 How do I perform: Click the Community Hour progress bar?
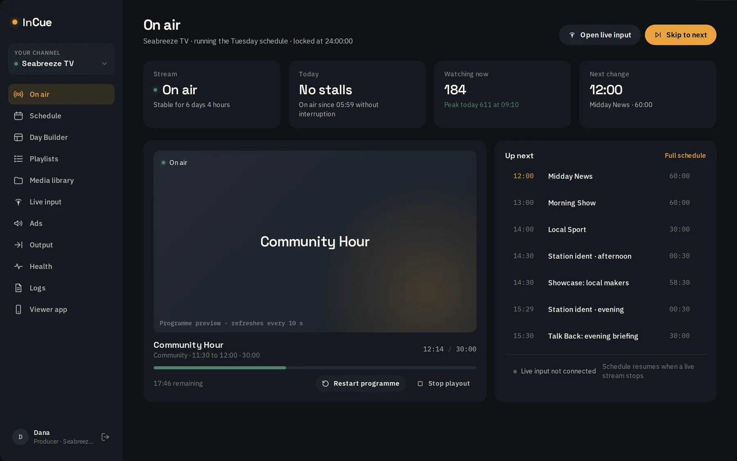(x=315, y=368)
